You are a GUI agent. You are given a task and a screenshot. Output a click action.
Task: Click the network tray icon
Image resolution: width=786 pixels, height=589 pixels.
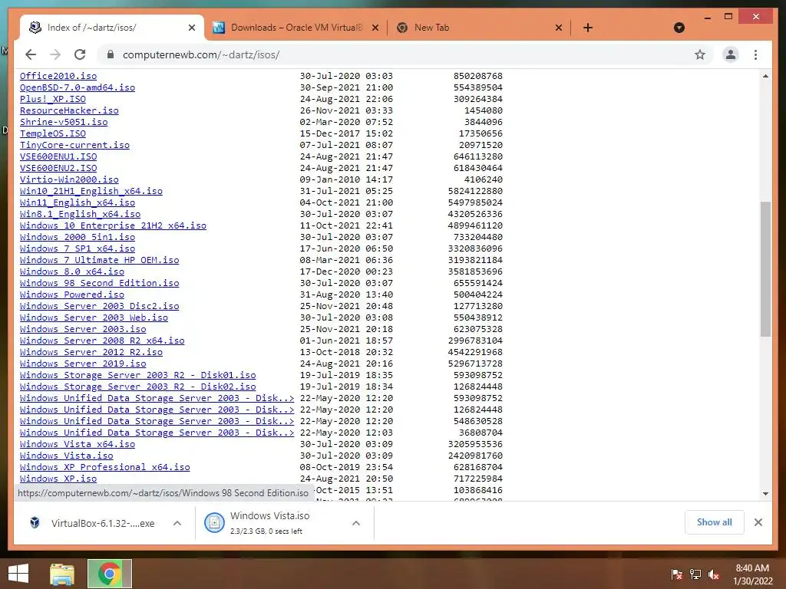click(695, 574)
